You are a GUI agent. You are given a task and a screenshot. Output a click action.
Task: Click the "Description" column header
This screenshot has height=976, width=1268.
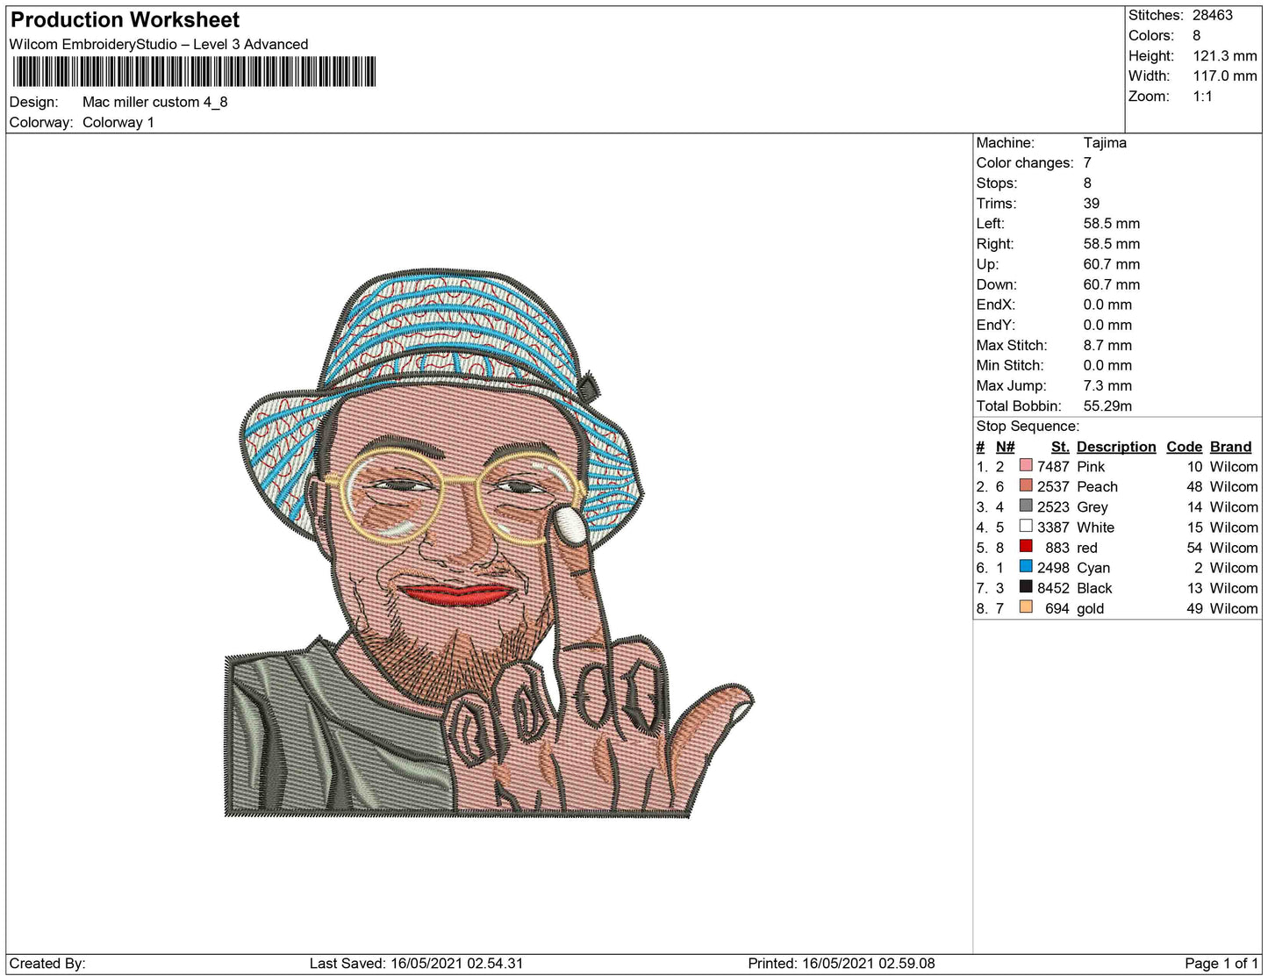click(1116, 447)
